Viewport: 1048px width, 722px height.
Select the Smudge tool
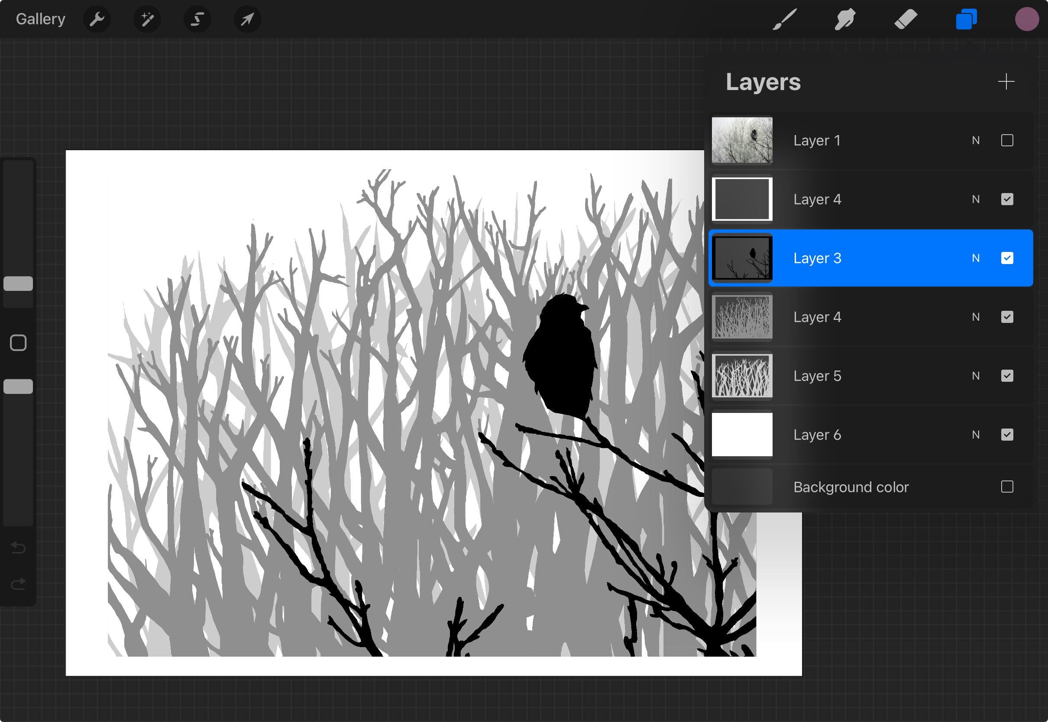[844, 19]
